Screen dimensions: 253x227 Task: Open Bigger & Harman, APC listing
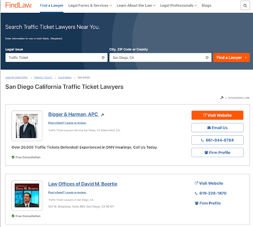point(73,114)
